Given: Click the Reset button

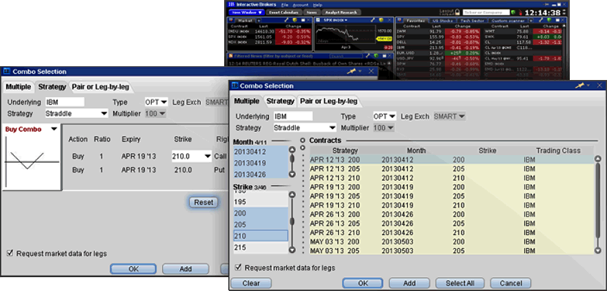Looking at the screenshot, I should point(203,202).
